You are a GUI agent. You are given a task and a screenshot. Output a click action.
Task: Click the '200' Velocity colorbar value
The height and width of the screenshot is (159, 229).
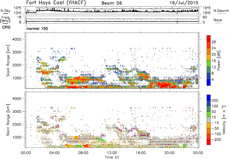tap(215, 100)
